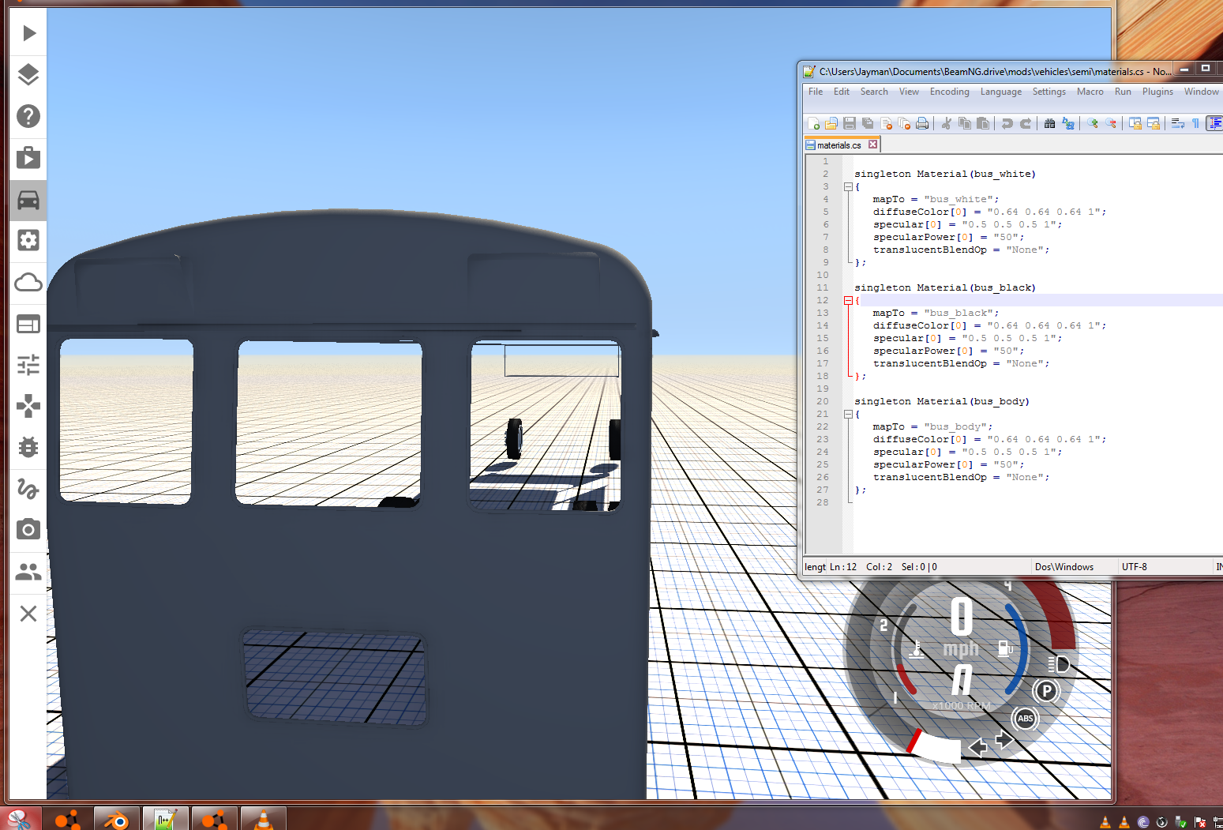Click the Save icon in Notepad++ toolbar

(x=850, y=123)
